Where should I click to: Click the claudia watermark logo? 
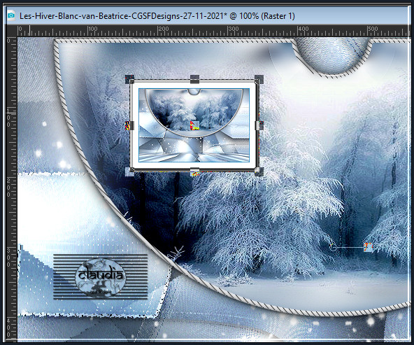101,277
